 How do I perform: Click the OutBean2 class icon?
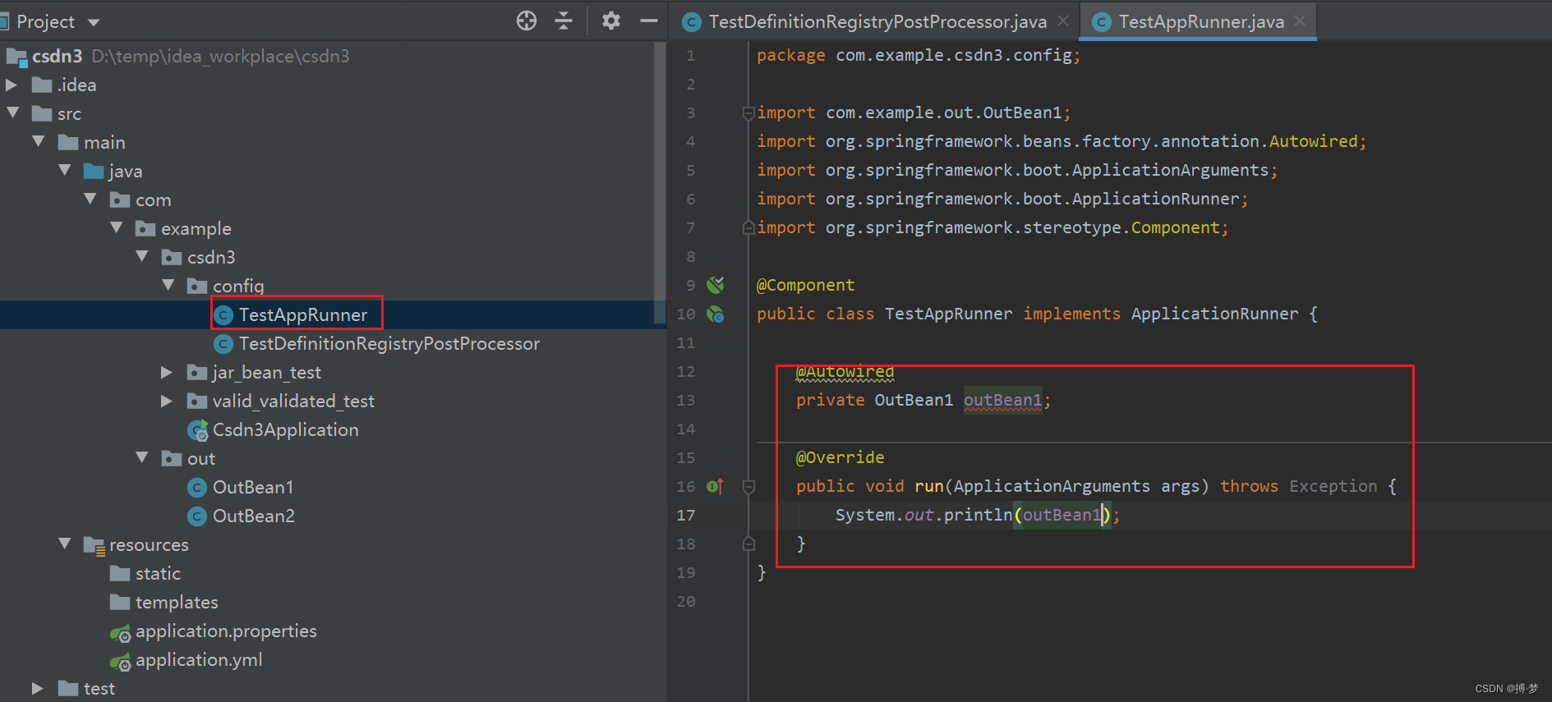197,516
